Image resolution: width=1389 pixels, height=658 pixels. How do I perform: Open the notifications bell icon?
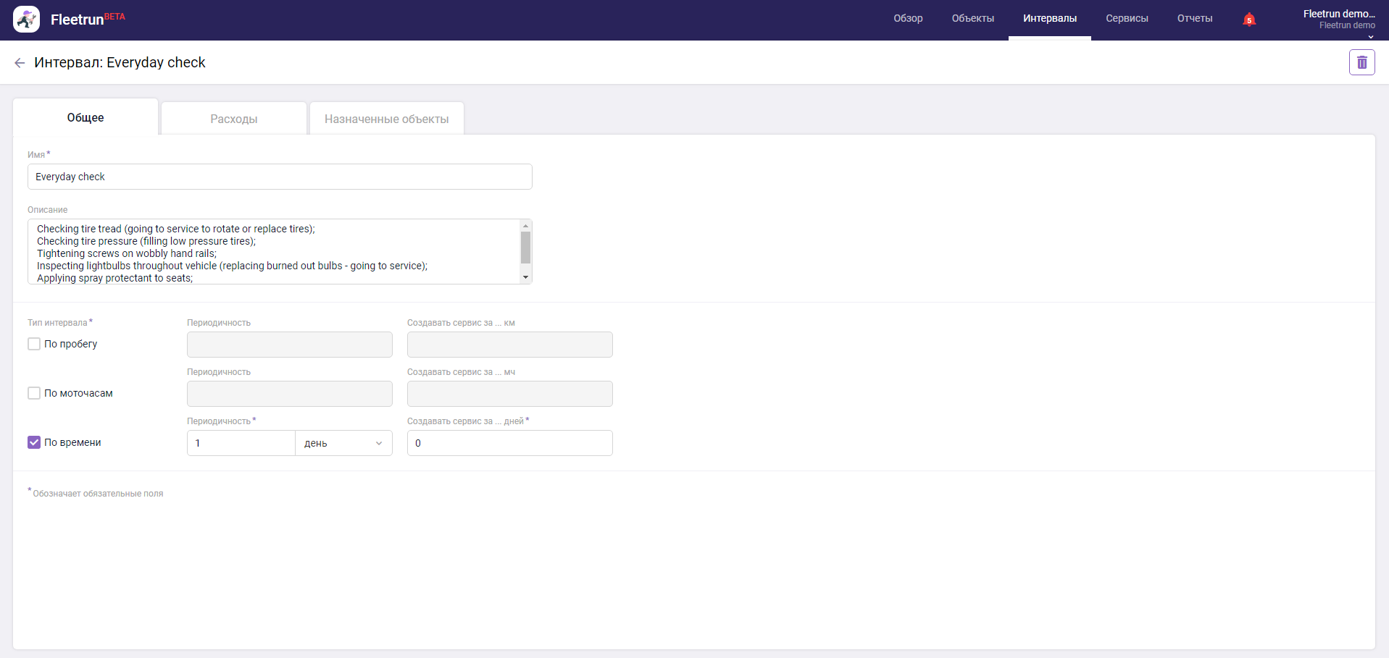1248,20
